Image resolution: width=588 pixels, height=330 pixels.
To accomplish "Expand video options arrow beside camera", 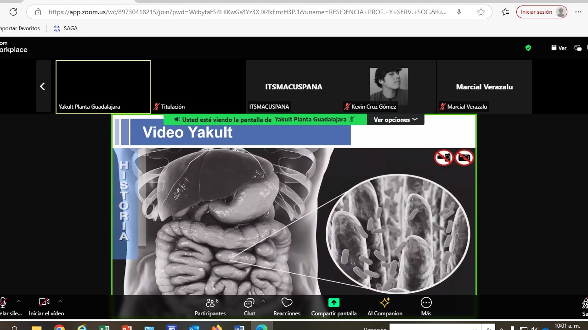I will [x=60, y=302].
